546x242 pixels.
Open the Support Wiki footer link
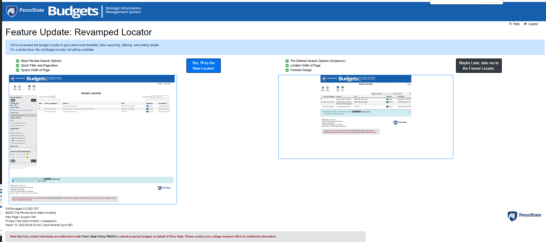(28, 217)
